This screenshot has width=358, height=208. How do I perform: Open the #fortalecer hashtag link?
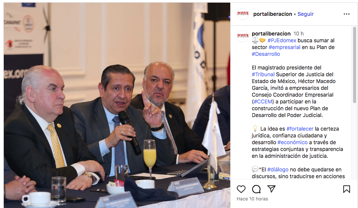300,129
